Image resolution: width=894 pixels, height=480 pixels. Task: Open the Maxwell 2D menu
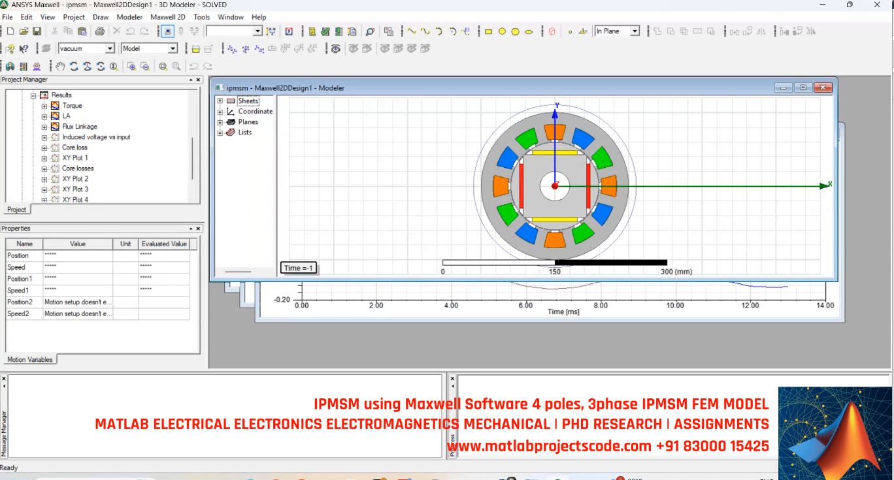click(x=167, y=17)
